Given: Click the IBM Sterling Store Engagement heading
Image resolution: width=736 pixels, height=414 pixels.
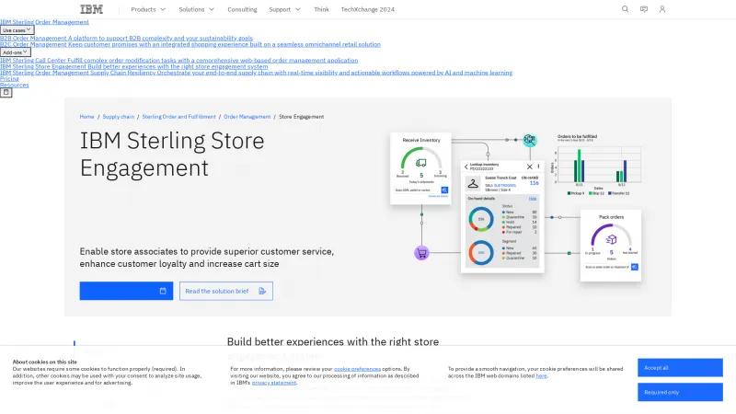Looking at the screenshot, I should click(172, 154).
